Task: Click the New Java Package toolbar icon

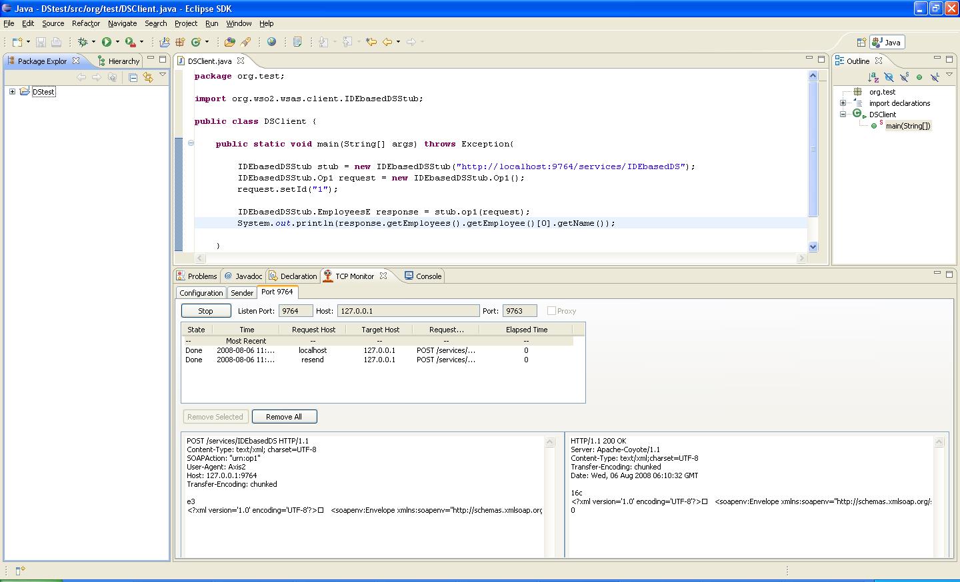Action: click(180, 42)
